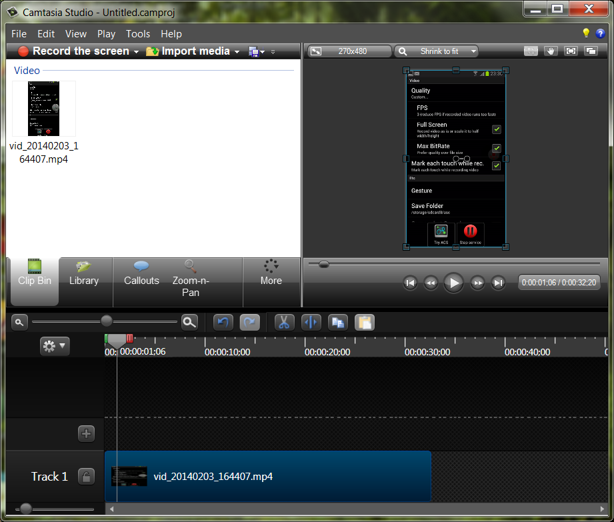
Task: Click the preview playback scrubber handle
Action: coord(324,264)
